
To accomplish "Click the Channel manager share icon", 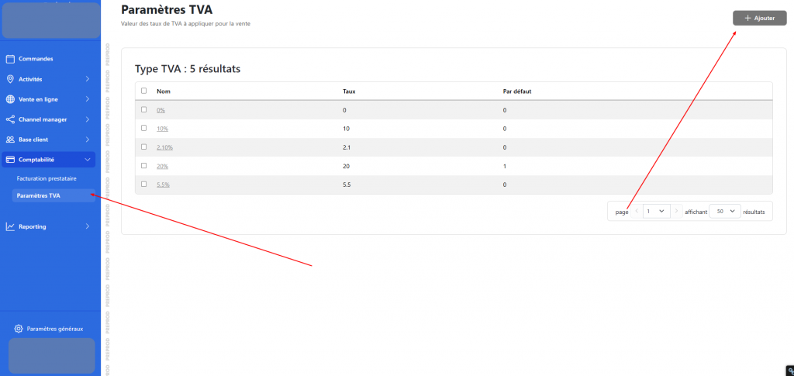I will tap(10, 119).
